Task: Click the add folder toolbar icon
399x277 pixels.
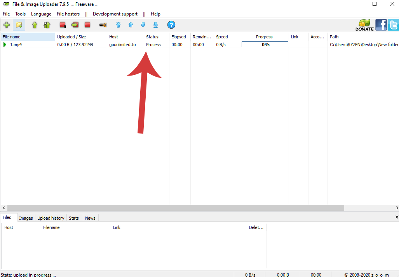Action: 19,25
